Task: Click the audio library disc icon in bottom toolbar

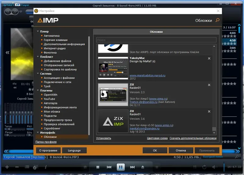Action: click(35, 167)
